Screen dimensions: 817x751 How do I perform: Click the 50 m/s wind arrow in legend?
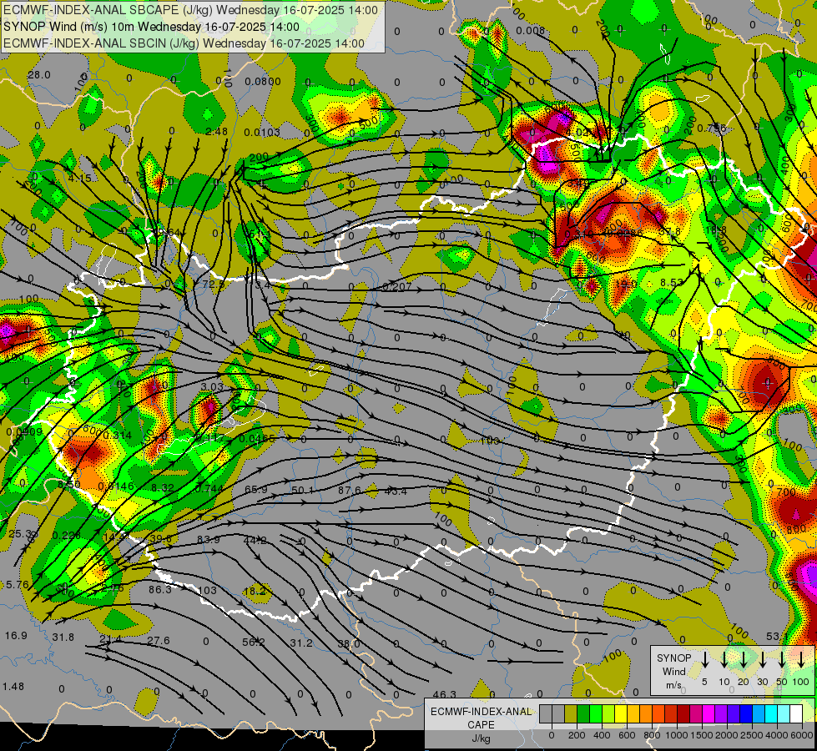tap(782, 659)
